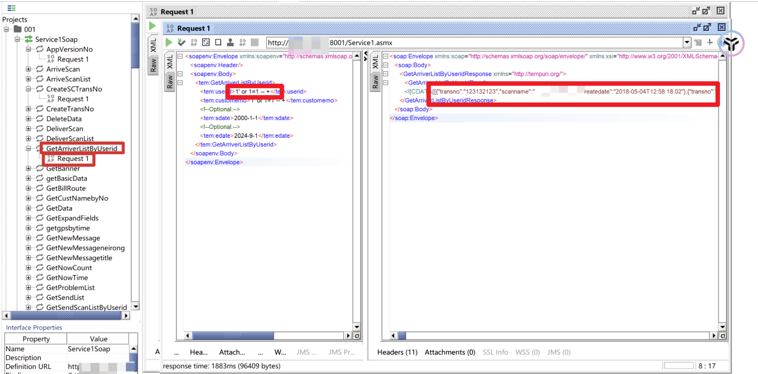
Task: Select the GetCustNamebyNo operation
Action: [77, 198]
